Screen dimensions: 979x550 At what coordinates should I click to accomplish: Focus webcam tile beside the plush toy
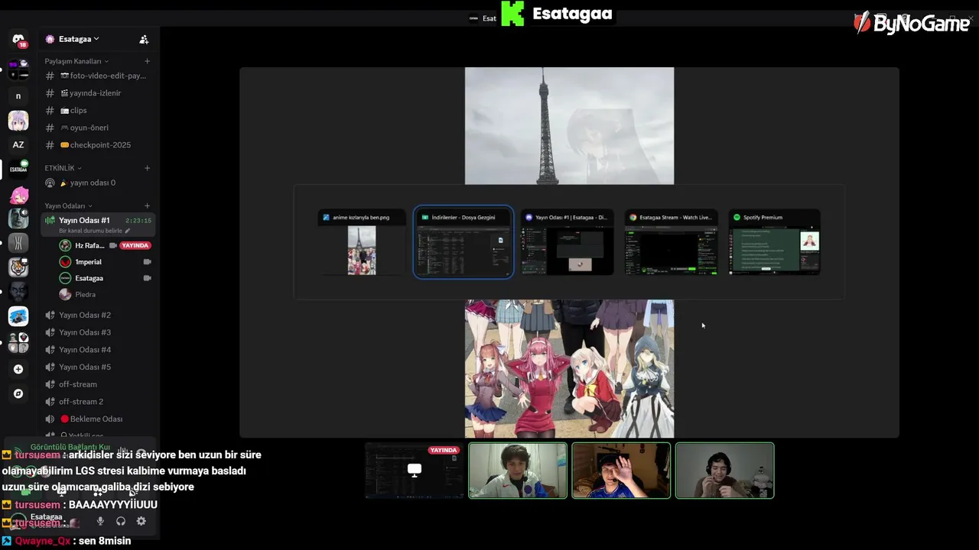724,471
